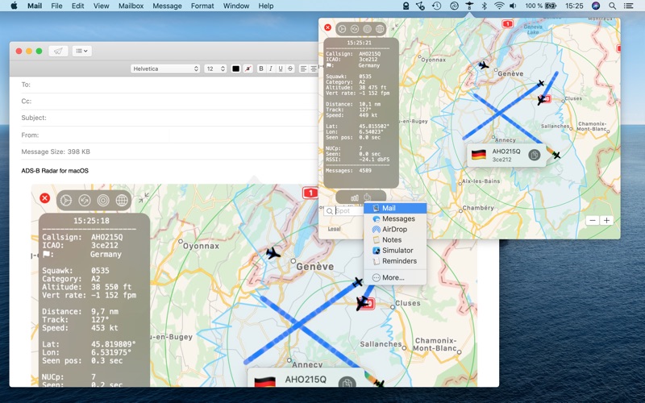
Task: Click the Spot search field
Action: [x=344, y=211]
